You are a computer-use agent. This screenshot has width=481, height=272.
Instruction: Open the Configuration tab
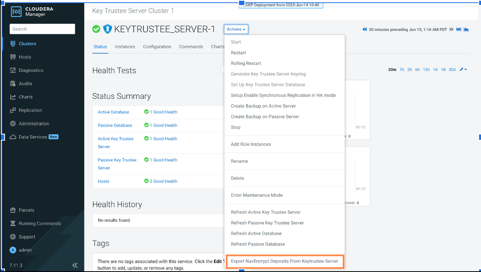pos(157,46)
